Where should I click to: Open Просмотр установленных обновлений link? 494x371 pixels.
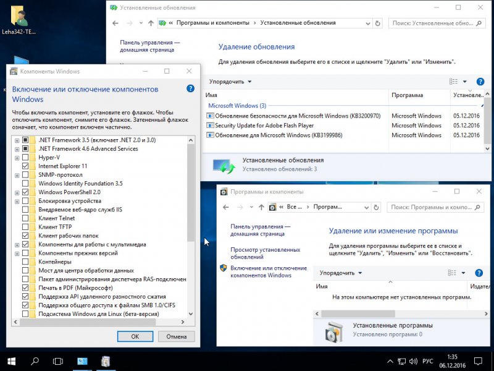(x=266, y=254)
